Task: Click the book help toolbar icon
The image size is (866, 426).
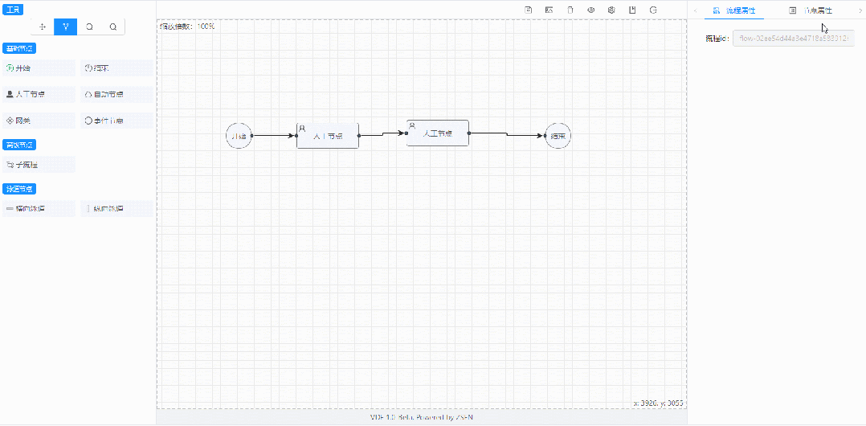Action: tap(632, 10)
